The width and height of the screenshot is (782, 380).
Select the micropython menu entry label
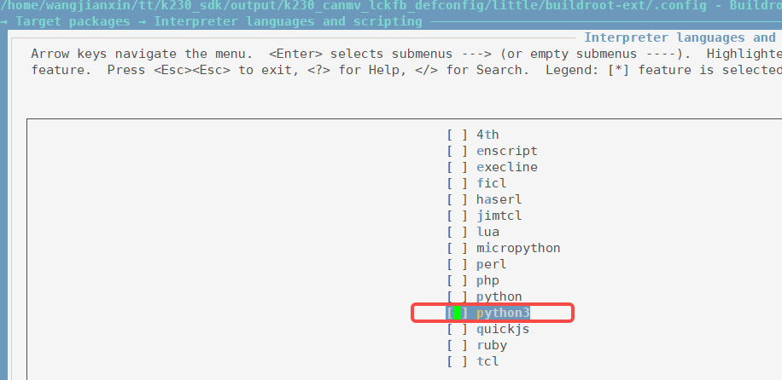click(x=518, y=248)
